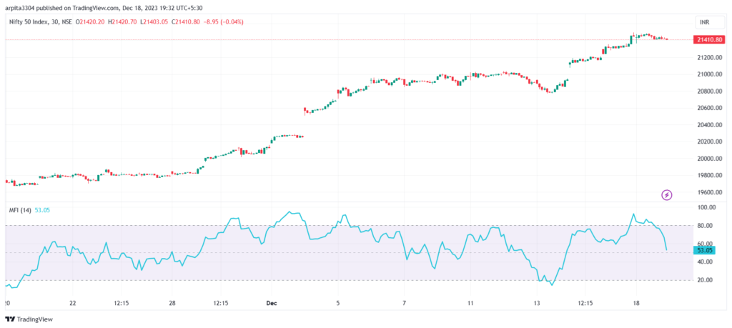This screenshot has width=732, height=328.
Task: Click the 18 date label on the time axis
Action: pyautogui.click(x=637, y=303)
